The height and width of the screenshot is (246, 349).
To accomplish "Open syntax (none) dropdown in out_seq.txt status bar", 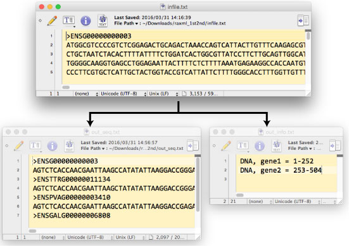I will click(53, 237).
